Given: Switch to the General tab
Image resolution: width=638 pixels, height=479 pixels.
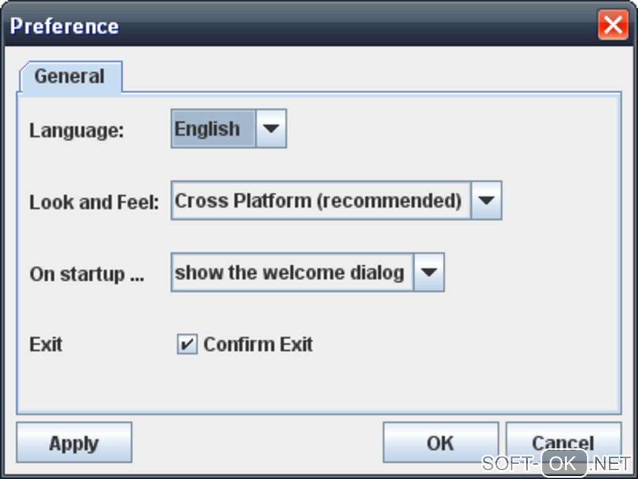Looking at the screenshot, I should click(69, 76).
